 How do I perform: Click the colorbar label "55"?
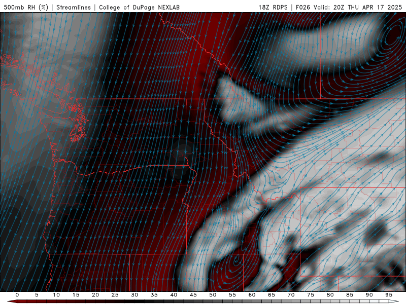232,295
